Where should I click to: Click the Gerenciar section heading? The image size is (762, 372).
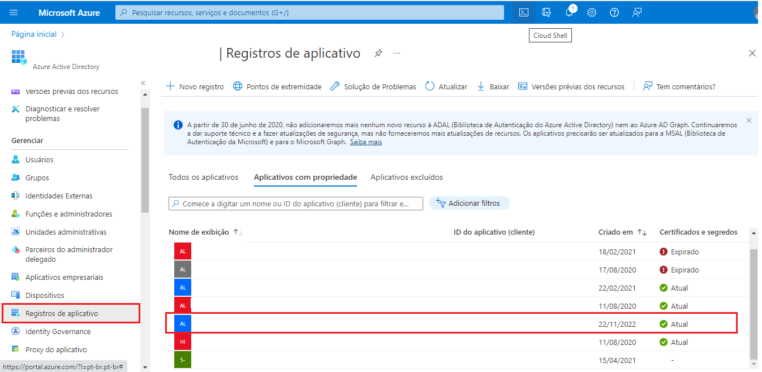point(27,140)
